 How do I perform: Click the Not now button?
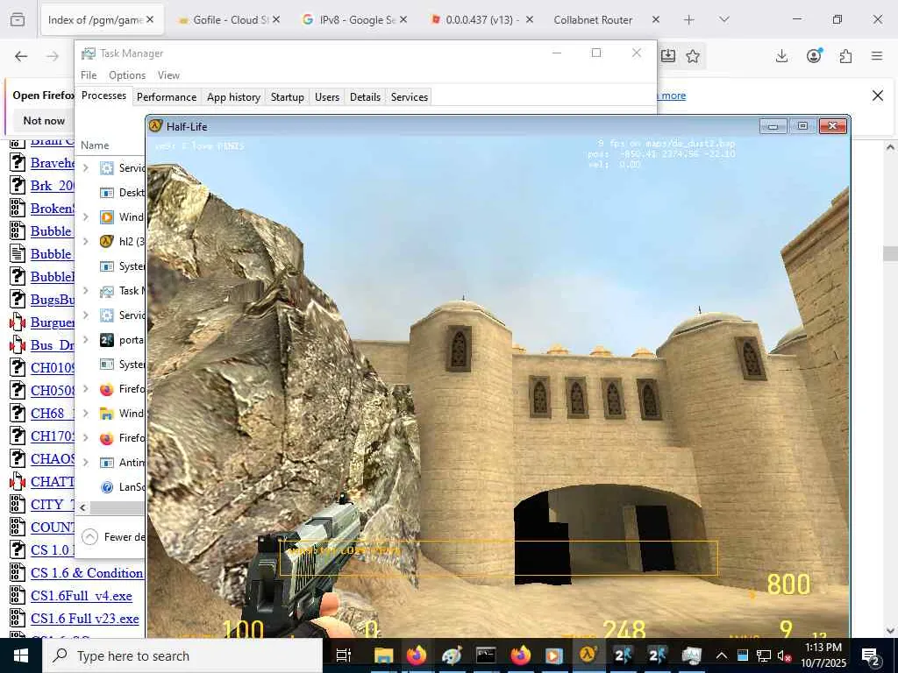tap(44, 121)
